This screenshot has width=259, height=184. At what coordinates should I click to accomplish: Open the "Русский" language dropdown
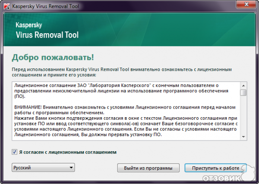pyautogui.click(x=43, y=168)
